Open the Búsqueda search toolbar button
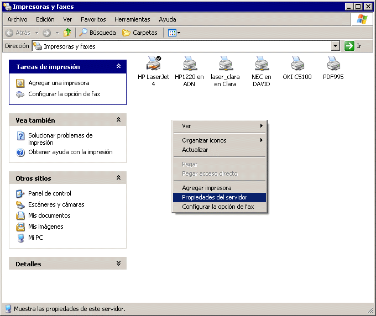Screen dimensions: 376x316 tap(98, 33)
